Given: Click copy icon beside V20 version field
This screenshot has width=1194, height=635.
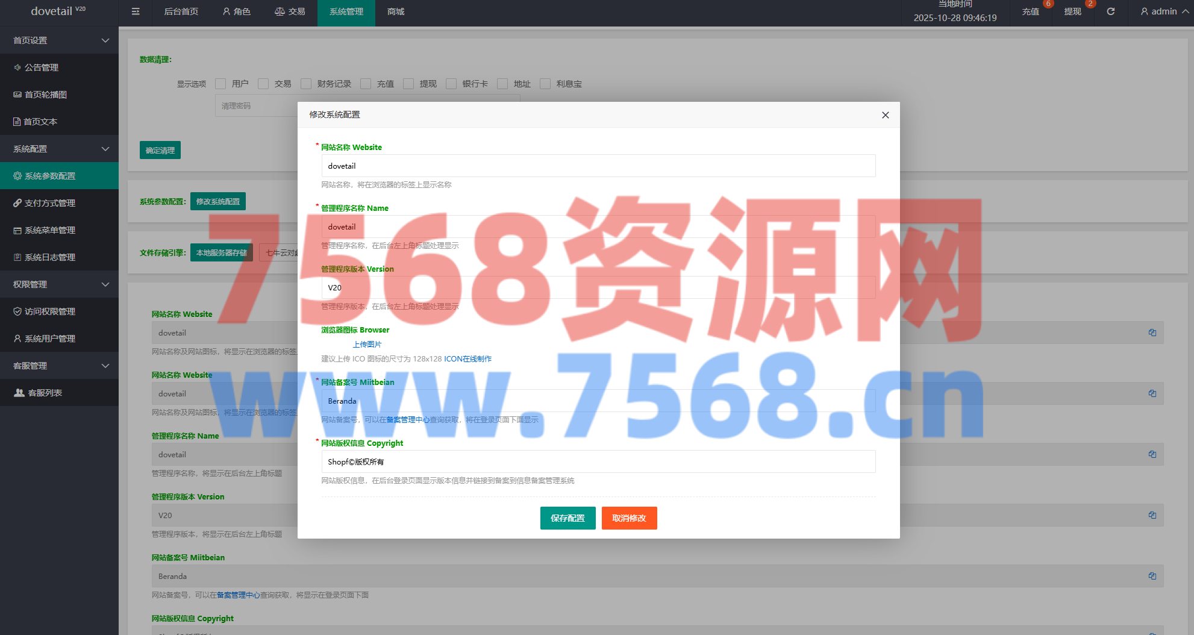Looking at the screenshot, I should (x=1152, y=515).
